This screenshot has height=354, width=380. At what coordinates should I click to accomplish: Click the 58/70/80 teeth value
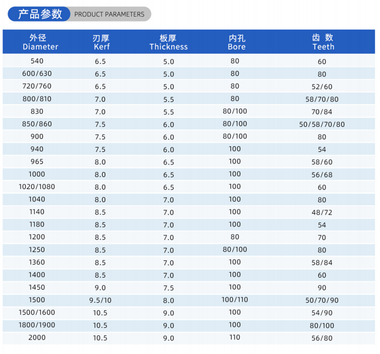[x=322, y=100]
